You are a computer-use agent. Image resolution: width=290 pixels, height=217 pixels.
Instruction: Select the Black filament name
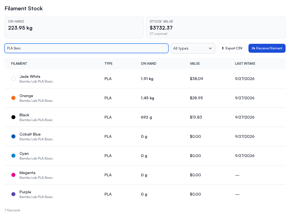click(25, 115)
